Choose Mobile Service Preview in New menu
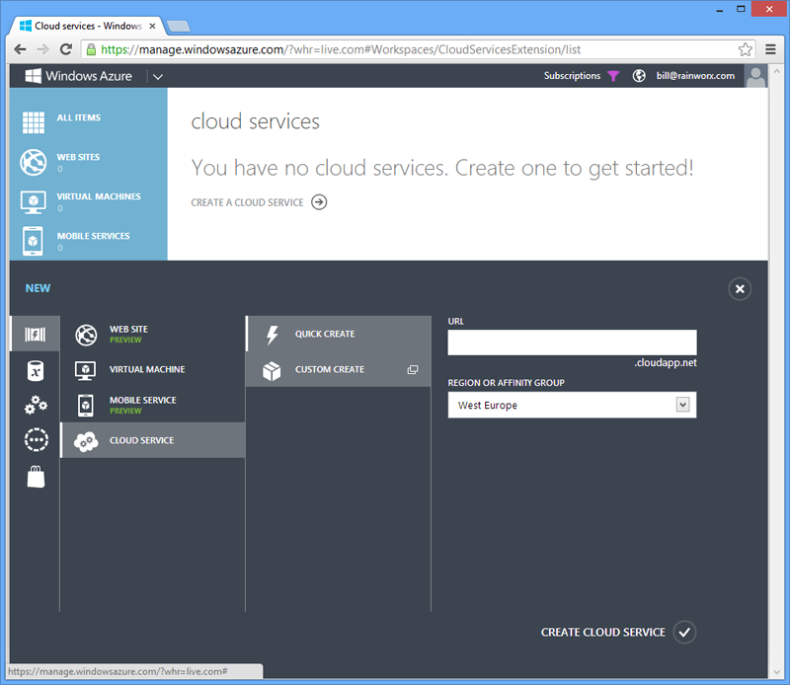The height and width of the screenshot is (685, 790). click(153, 405)
